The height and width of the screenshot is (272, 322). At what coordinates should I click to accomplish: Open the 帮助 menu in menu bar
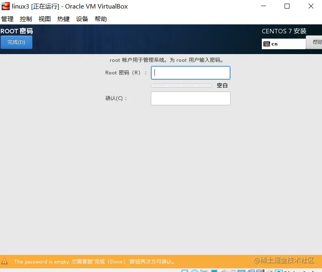coord(101,19)
